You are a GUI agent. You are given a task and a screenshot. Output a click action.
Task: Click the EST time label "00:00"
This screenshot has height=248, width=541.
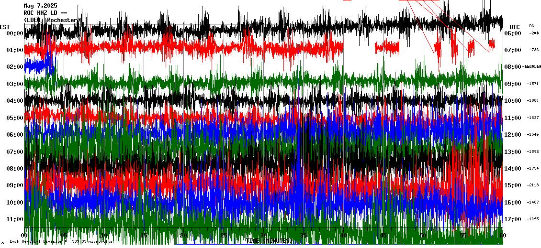[14, 33]
